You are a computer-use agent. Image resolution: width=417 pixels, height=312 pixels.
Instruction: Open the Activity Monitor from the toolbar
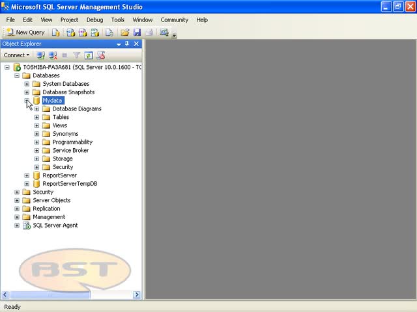[164, 32]
